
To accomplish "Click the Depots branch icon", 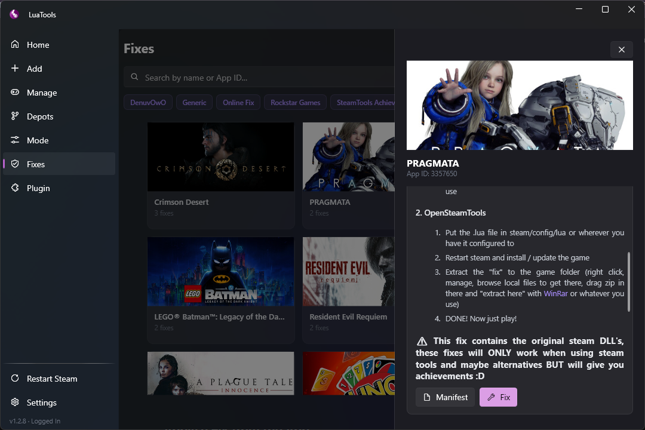I will [15, 116].
